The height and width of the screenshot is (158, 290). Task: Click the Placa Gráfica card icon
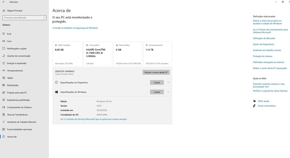click(117, 45)
